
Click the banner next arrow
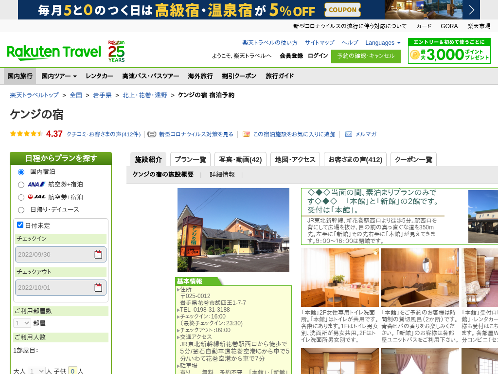(472, 10)
